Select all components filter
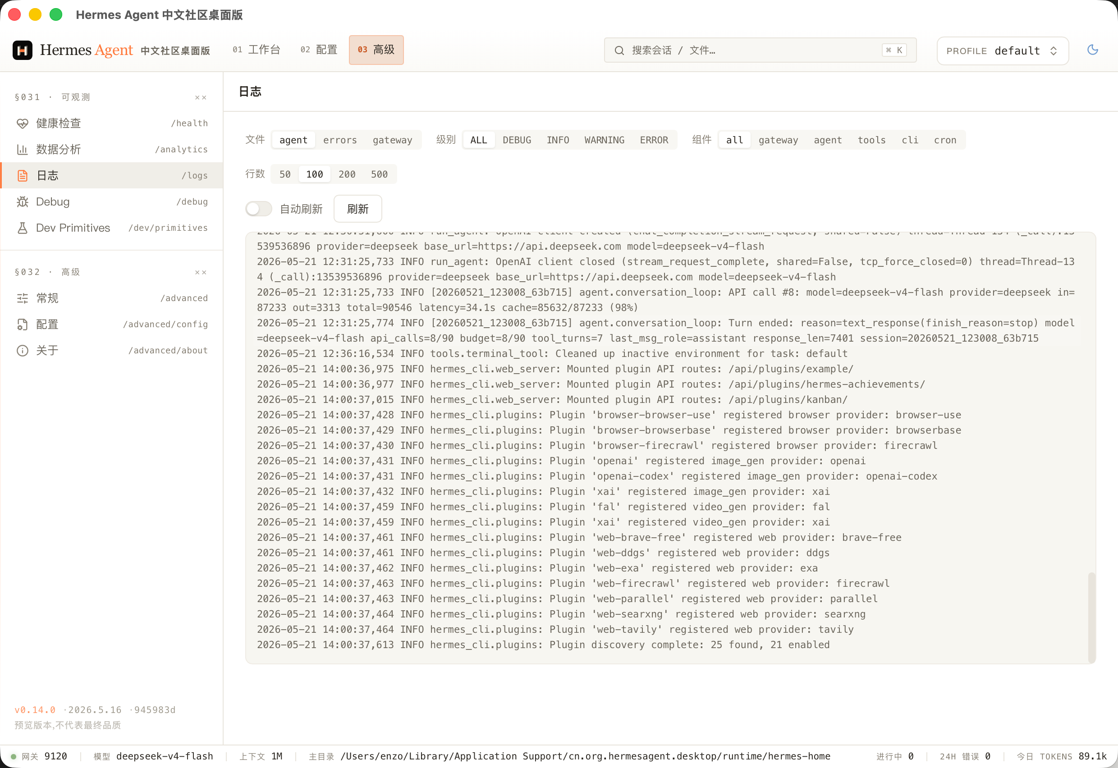1118x768 pixels. click(734, 140)
